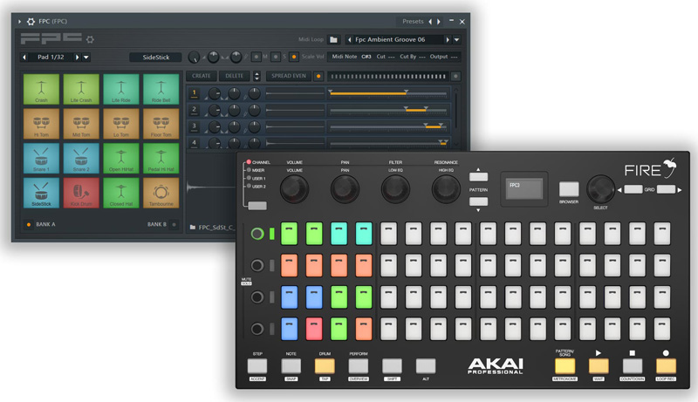The image size is (698, 402).
Task: Click the Pedal Hi Hat pad
Action: click(x=161, y=159)
